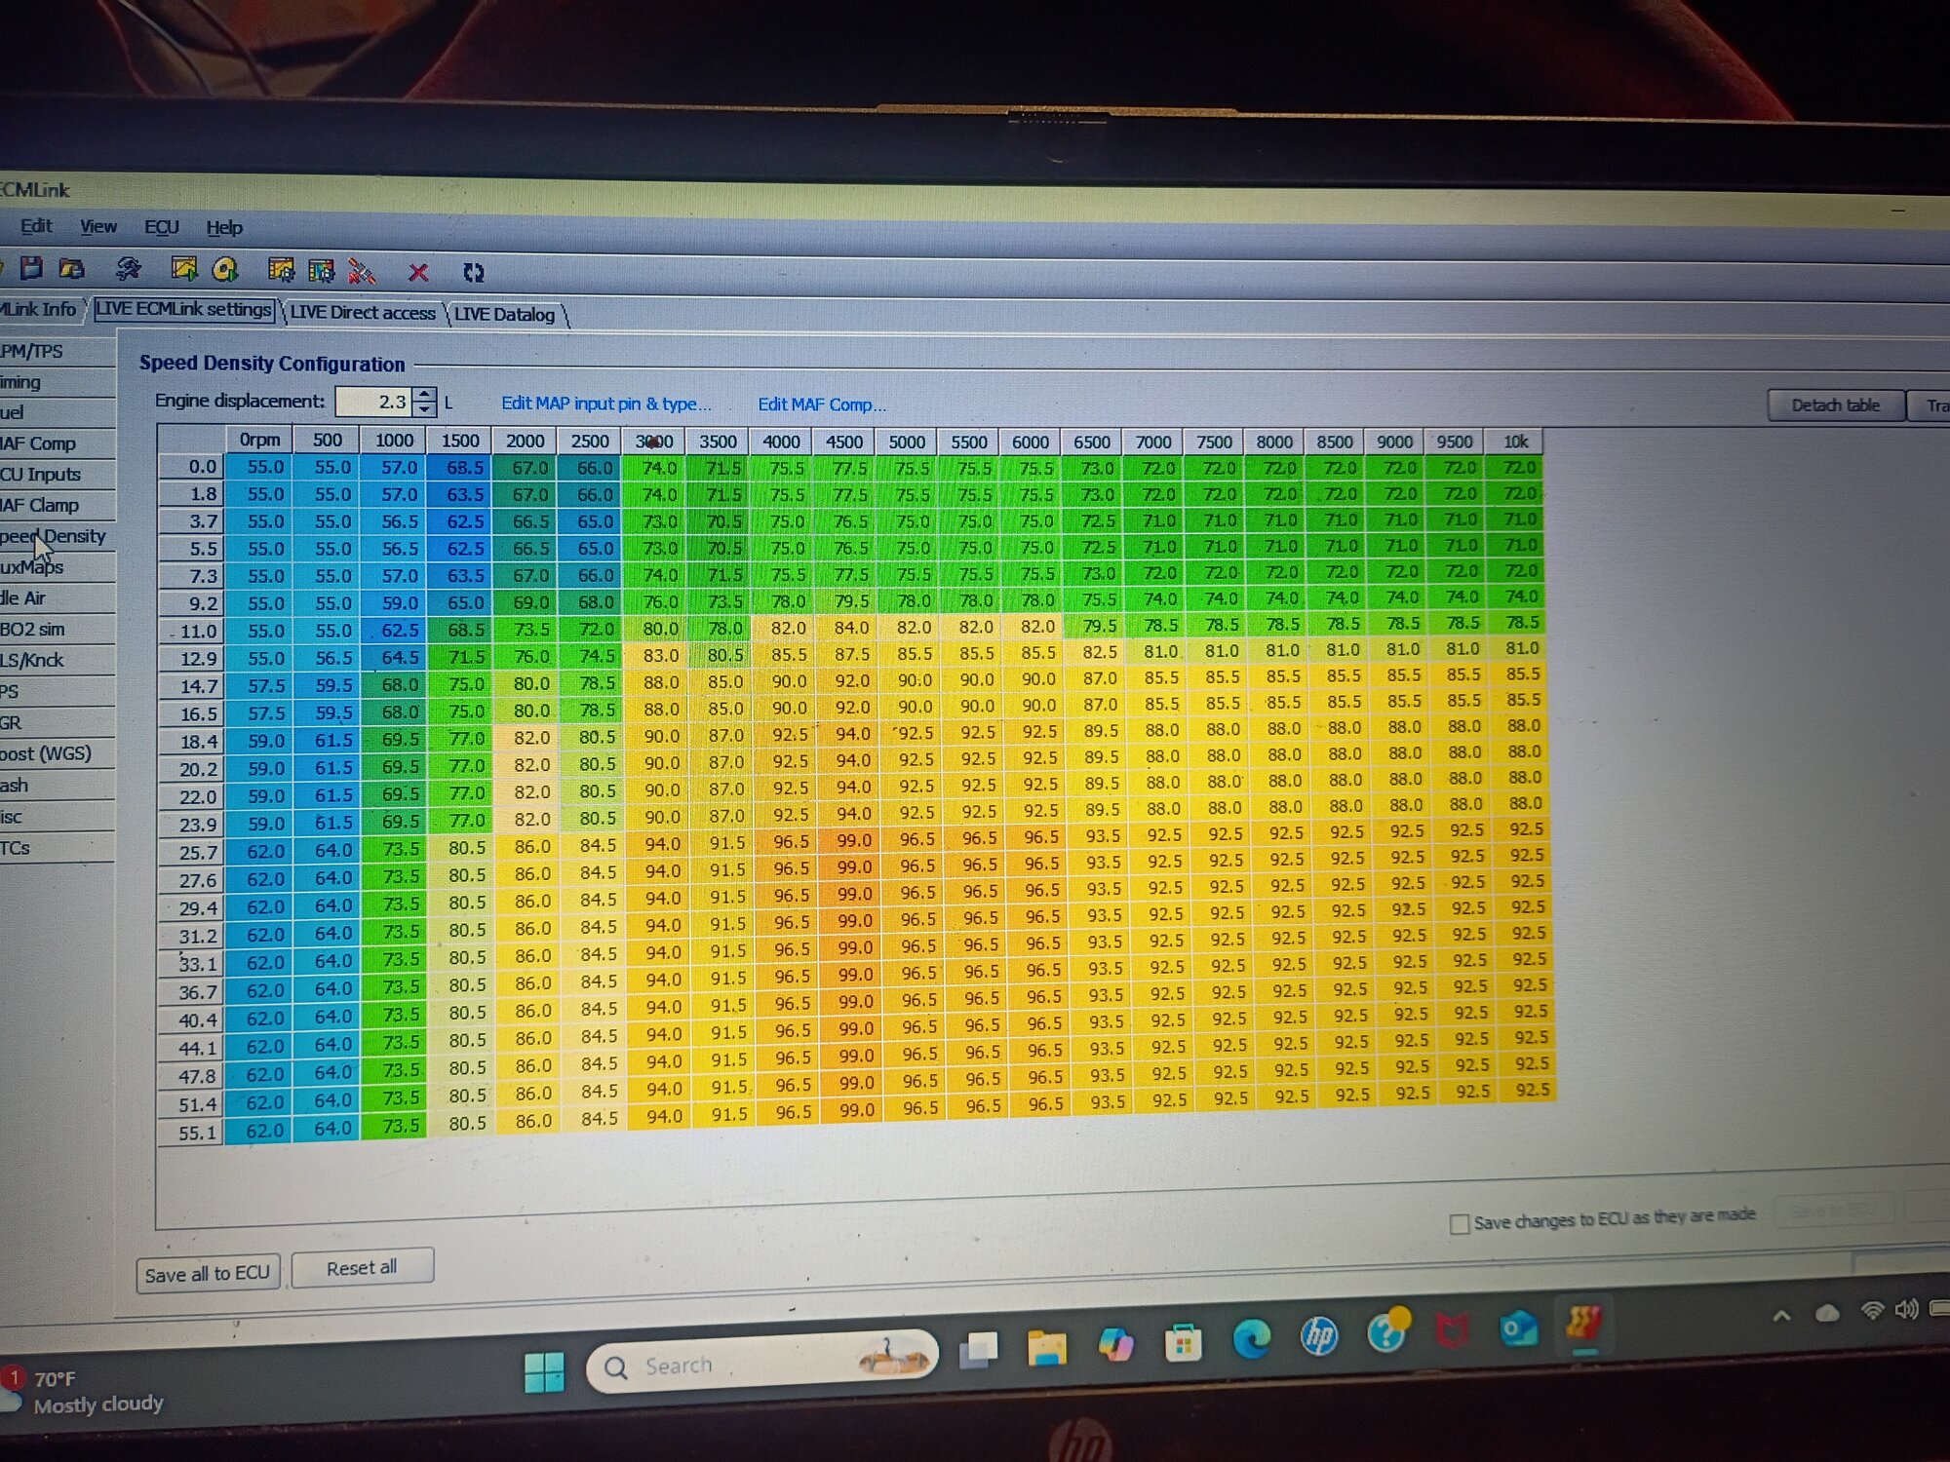Screen dimensions: 1950x1462
Task: Select the LIVE ECMLink settings tab
Action: 183,309
